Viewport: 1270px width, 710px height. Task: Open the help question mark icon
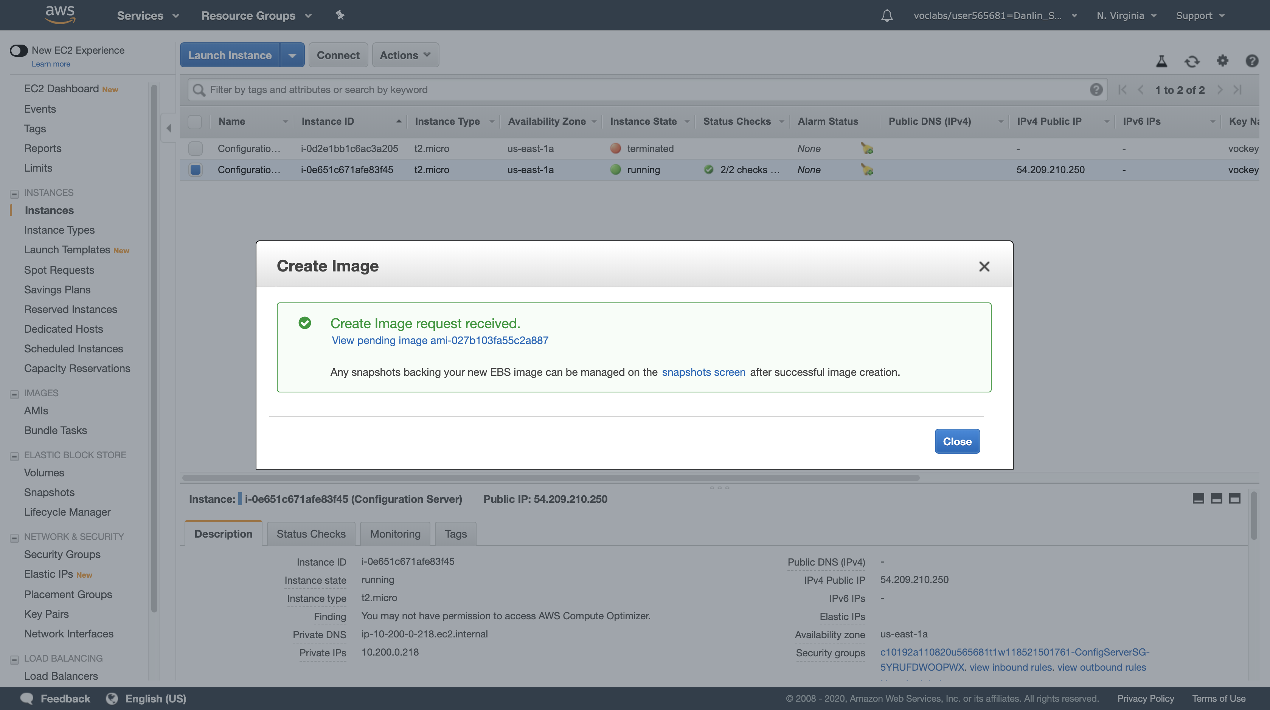pyautogui.click(x=1252, y=60)
